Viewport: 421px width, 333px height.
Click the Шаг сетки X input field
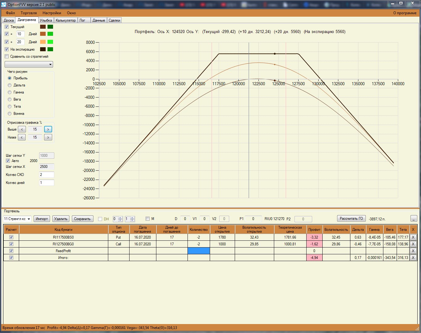pos(47,167)
